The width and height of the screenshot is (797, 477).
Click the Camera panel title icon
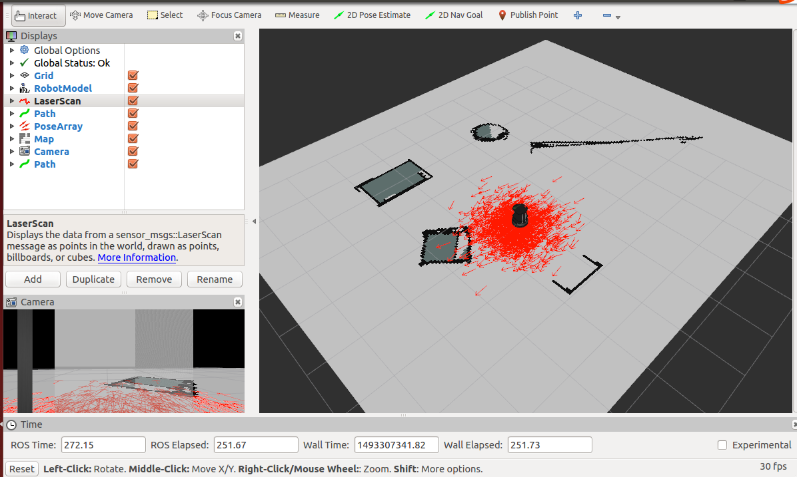(x=11, y=302)
